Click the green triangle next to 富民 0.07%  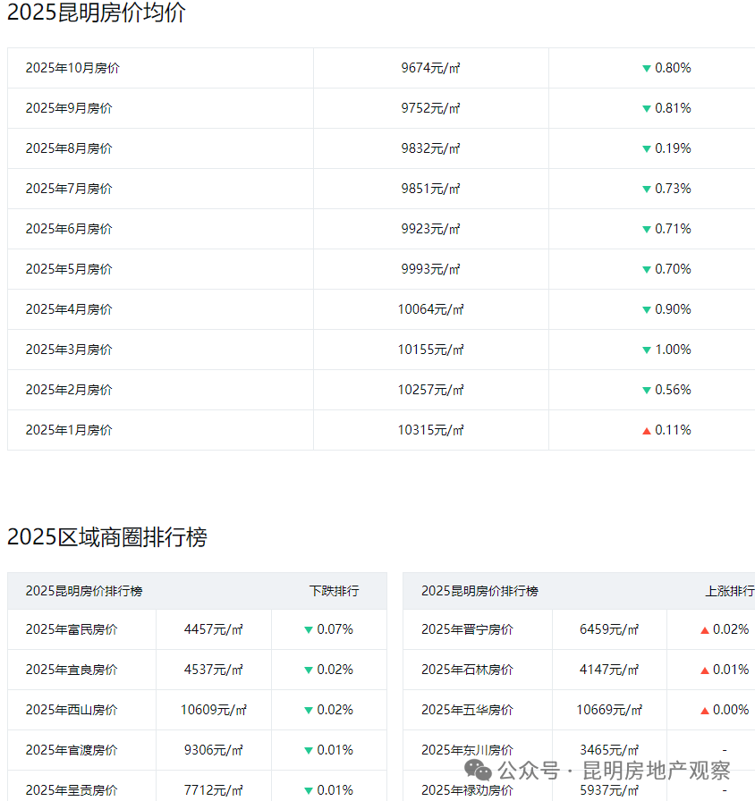(x=309, y=629)
